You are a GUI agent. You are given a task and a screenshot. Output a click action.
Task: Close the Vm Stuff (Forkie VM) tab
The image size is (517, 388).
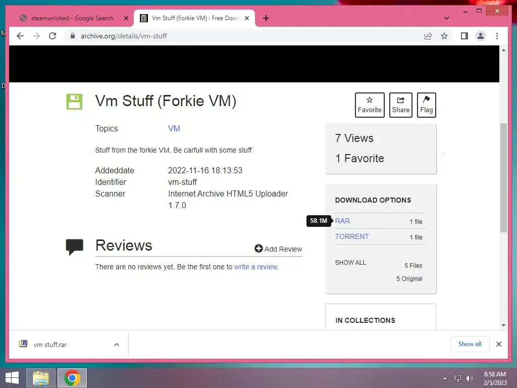click(247, 18)
